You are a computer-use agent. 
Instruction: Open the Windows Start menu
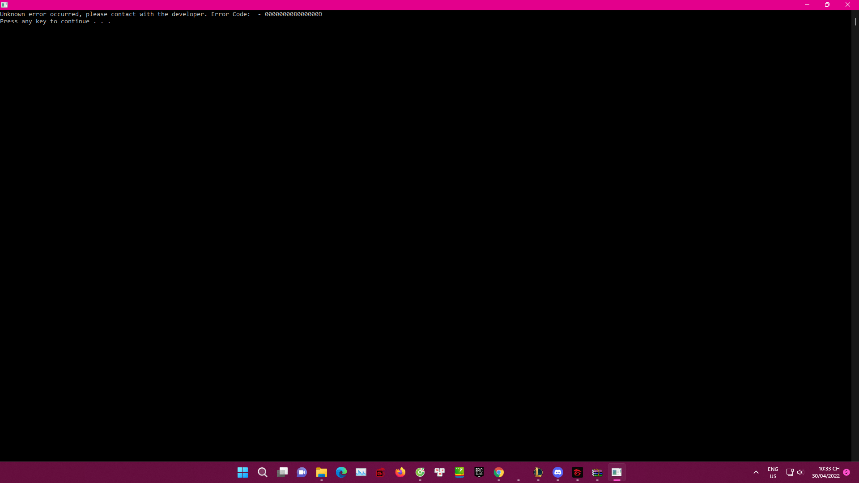242,472
